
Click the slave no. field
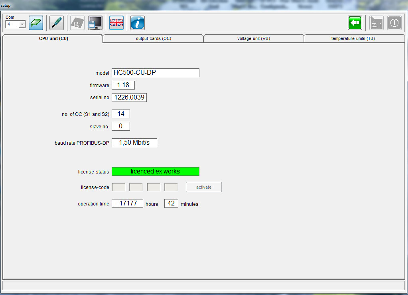(121, 126)
